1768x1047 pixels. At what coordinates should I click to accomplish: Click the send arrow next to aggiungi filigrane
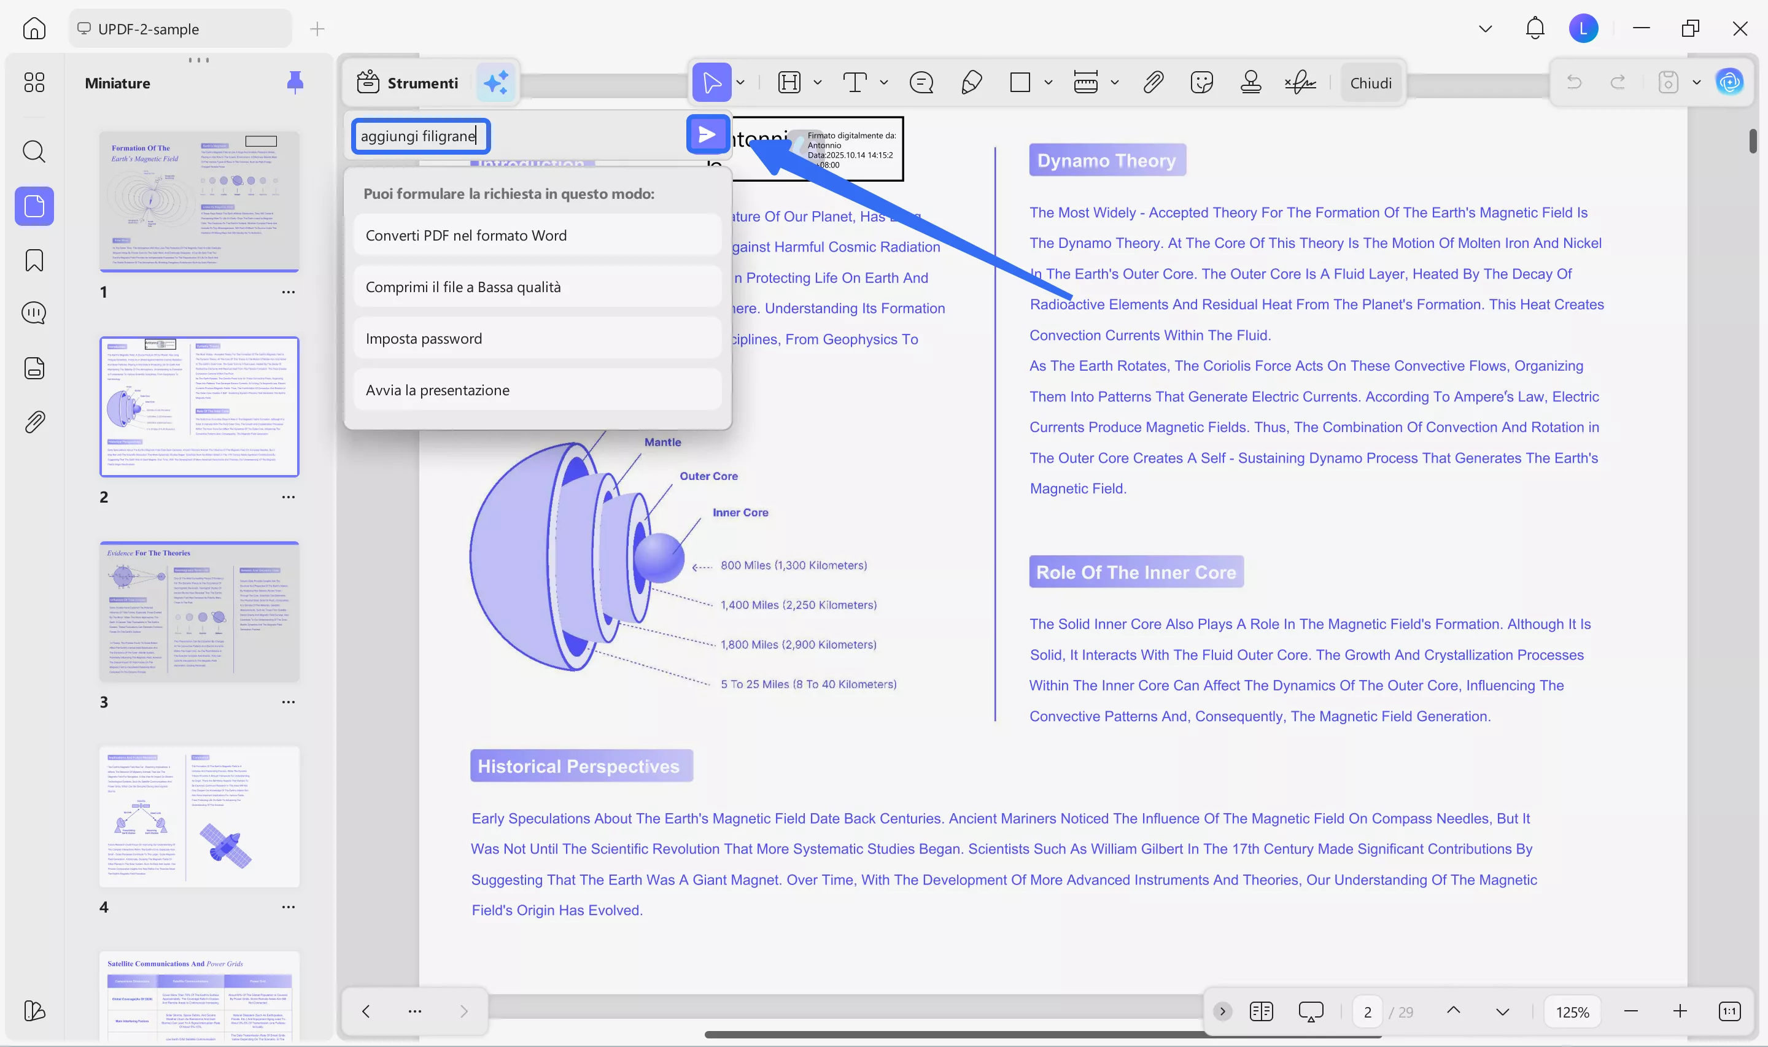707,135
